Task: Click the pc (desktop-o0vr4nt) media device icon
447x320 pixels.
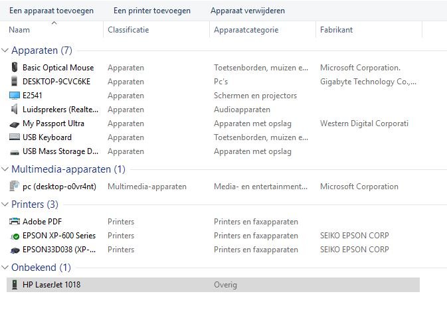Action: [x=14, y=186]
